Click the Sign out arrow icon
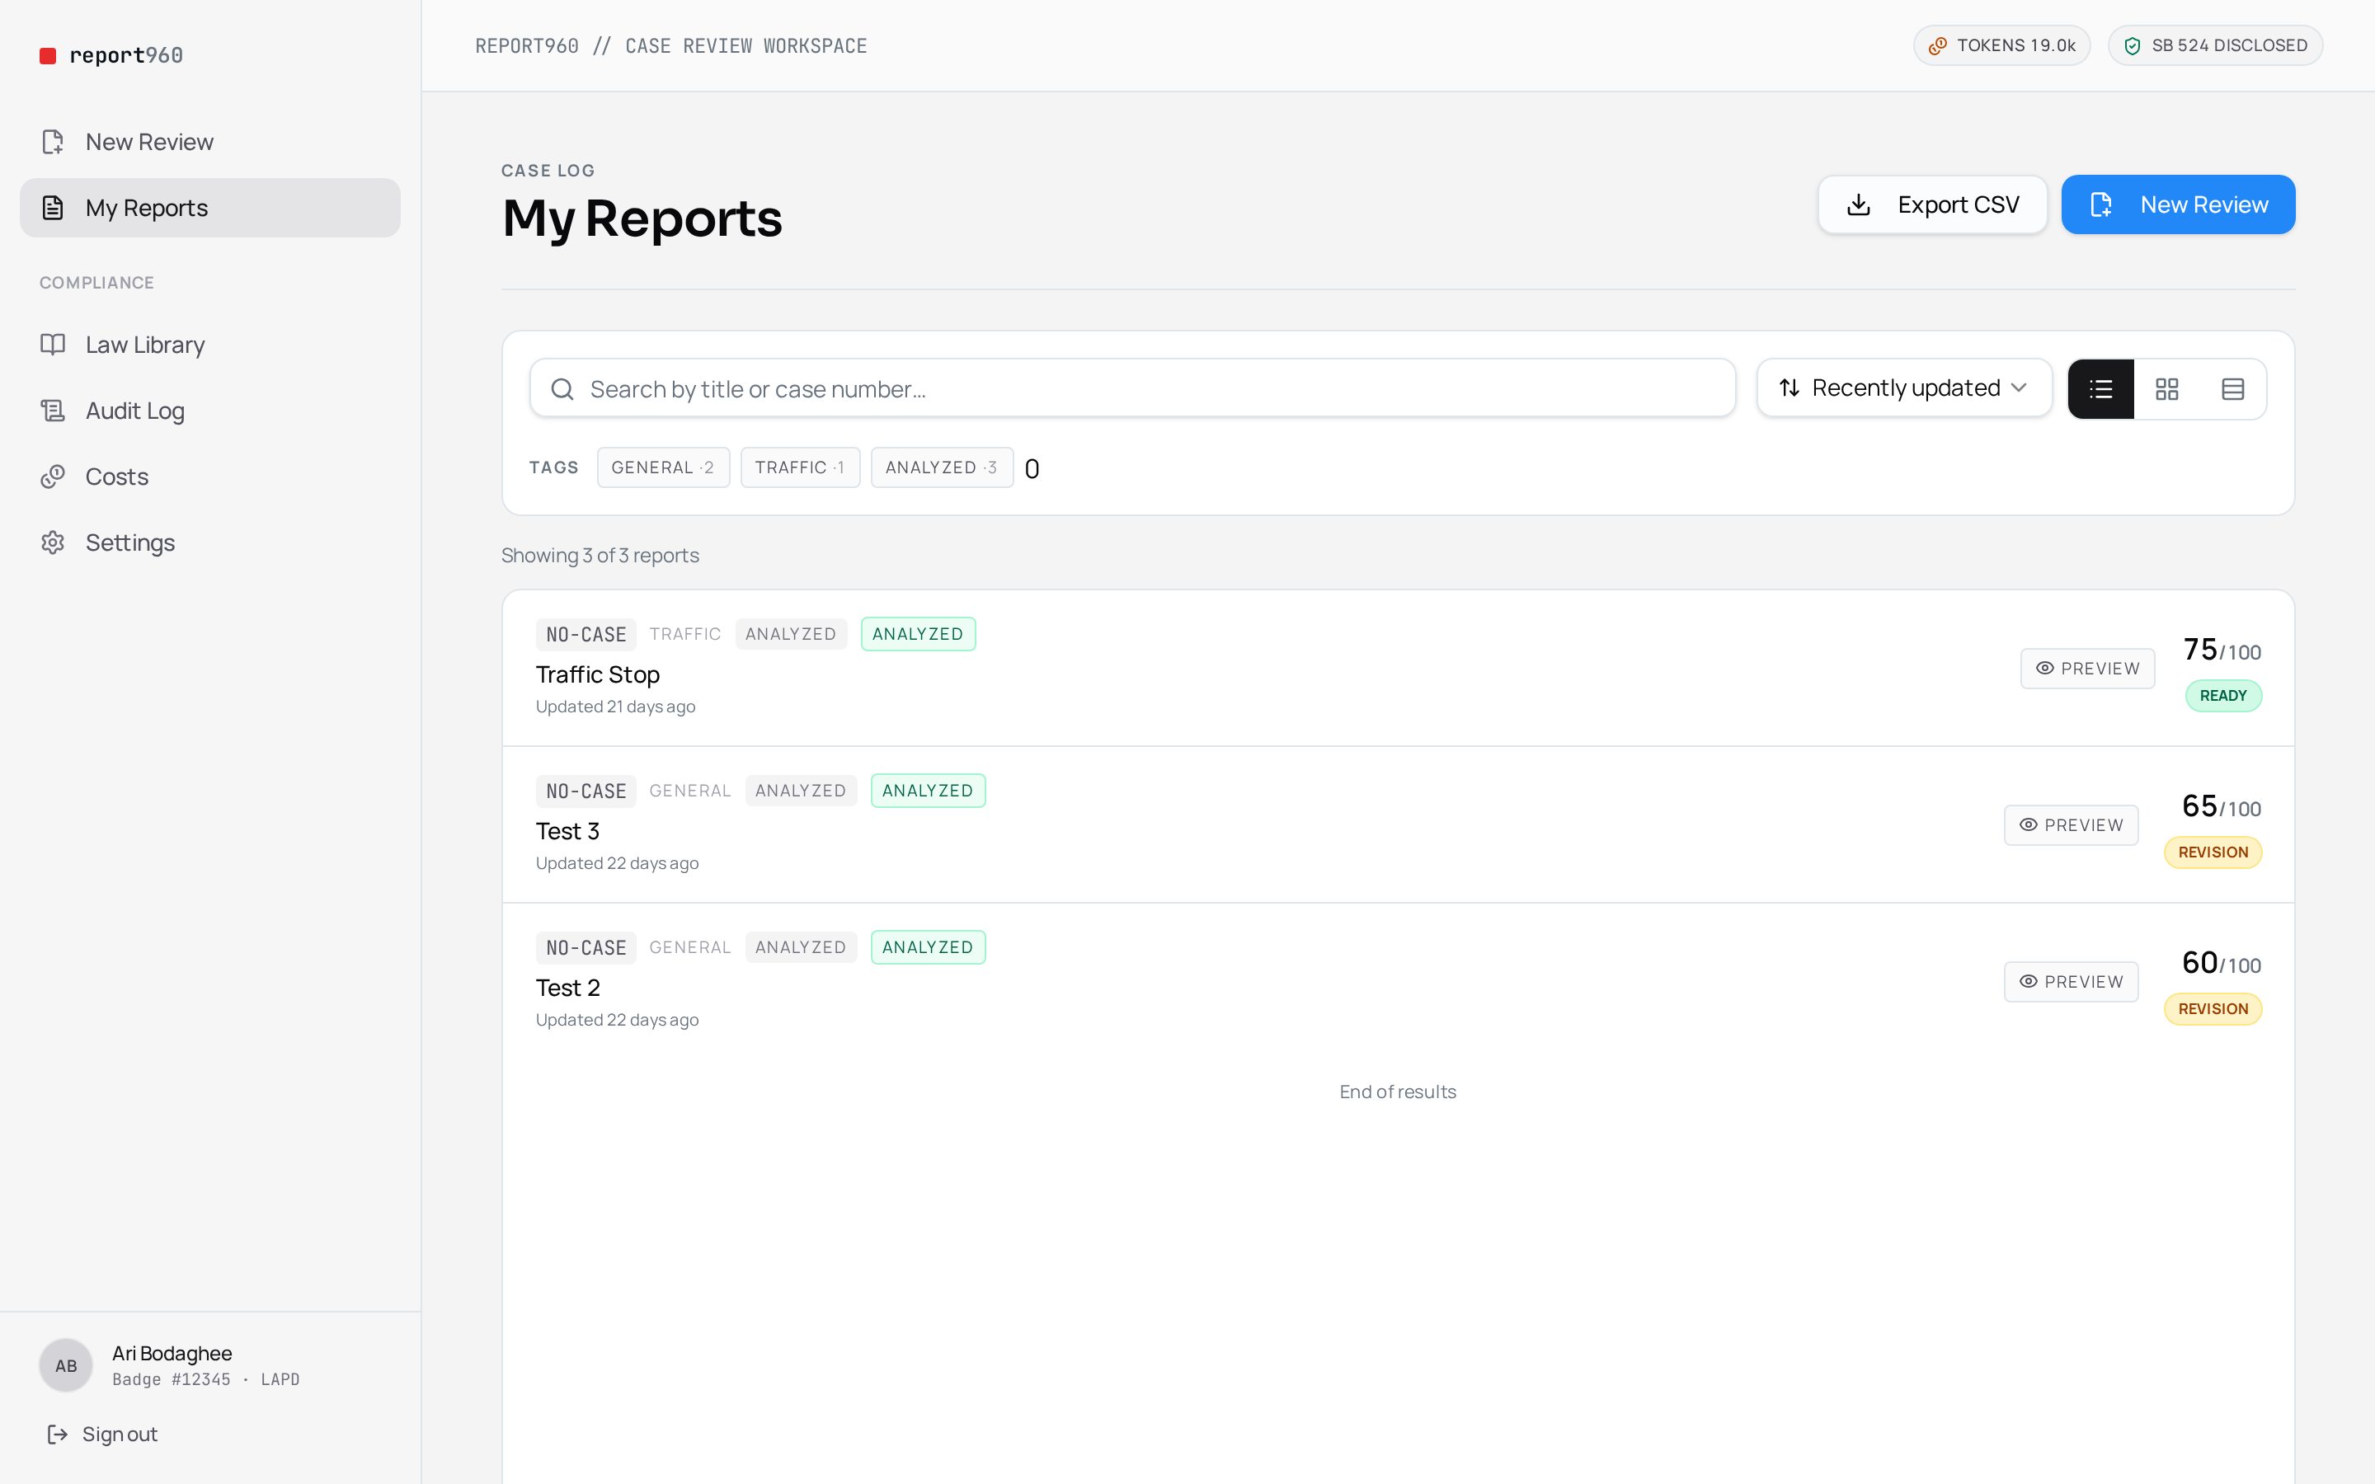This screenshot has height=1484, width=2375. click(58, 1435)
